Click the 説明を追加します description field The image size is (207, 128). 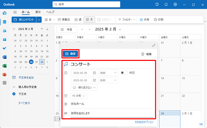coord(112,113)
